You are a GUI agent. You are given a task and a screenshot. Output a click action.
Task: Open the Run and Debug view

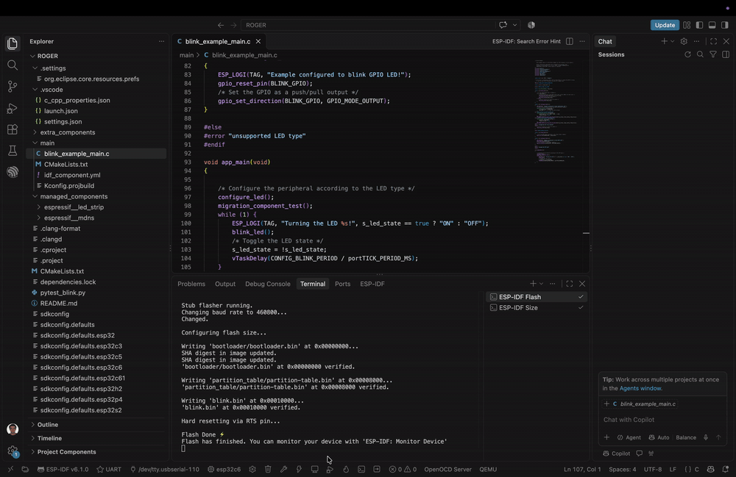13,108
